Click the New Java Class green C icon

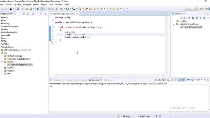(31, 9)
